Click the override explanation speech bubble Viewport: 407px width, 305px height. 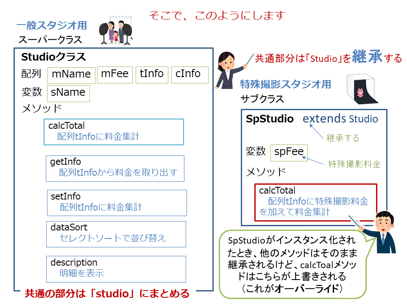click(292, 264)
